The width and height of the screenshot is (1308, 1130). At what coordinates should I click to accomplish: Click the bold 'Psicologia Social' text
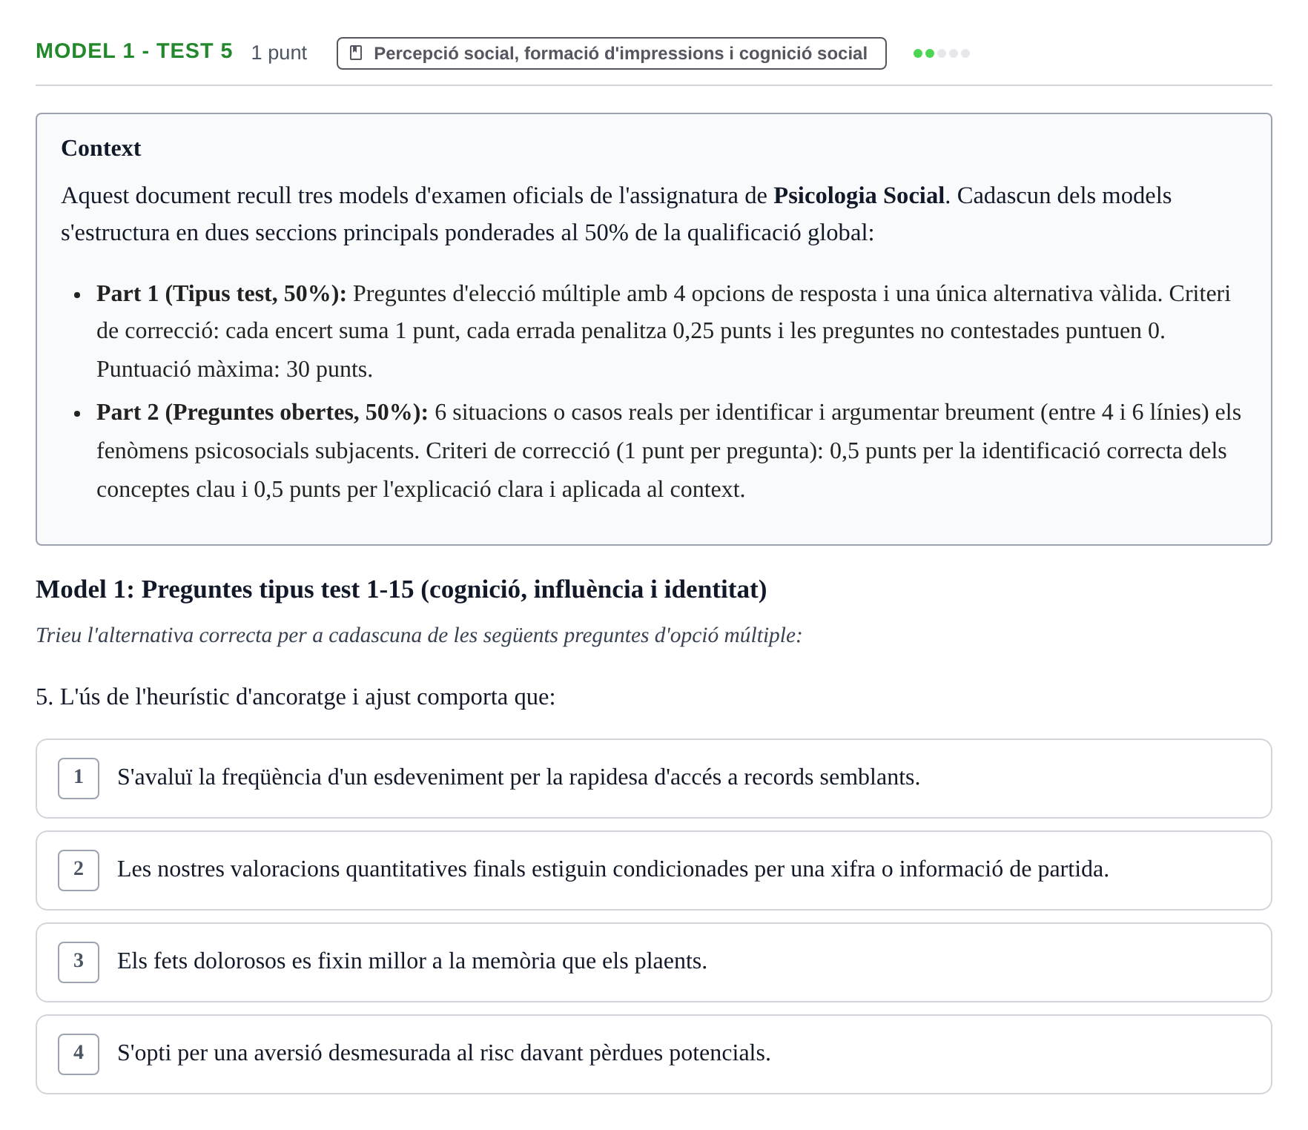[859, 196]
